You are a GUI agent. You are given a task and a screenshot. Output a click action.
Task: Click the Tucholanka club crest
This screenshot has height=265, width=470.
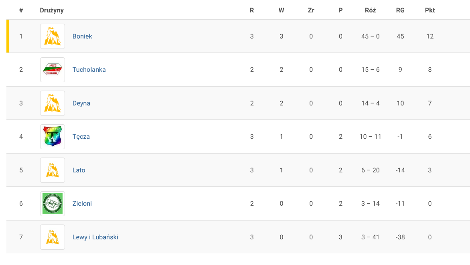(x=53, y=70)
